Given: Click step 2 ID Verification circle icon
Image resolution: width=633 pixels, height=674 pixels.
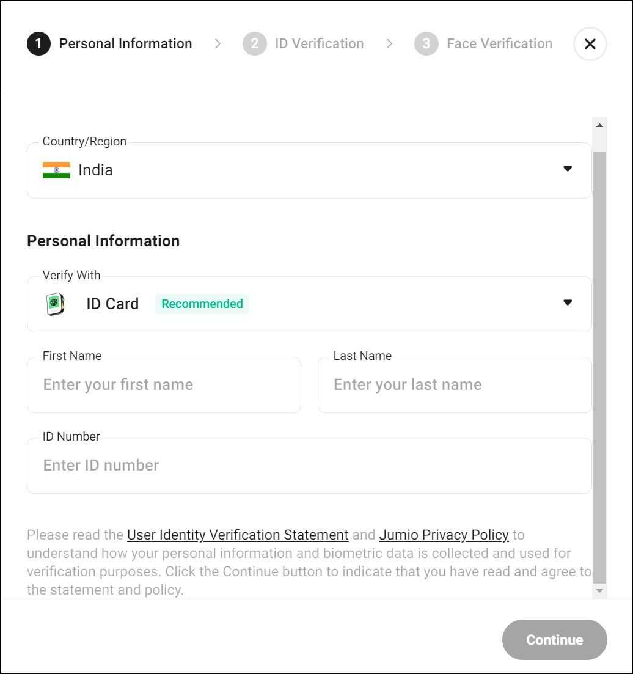Looking at the screenshot, I should point(254,43).
